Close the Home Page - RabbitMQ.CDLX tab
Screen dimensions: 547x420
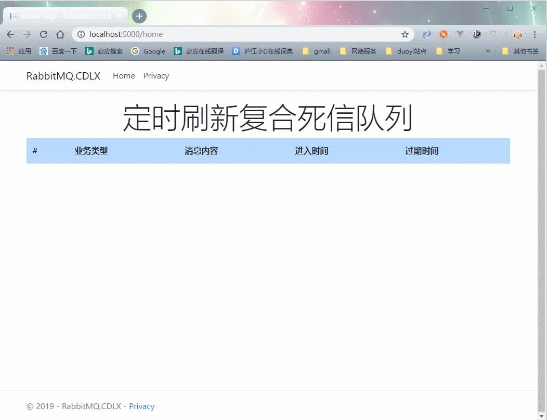click(119, 17)
